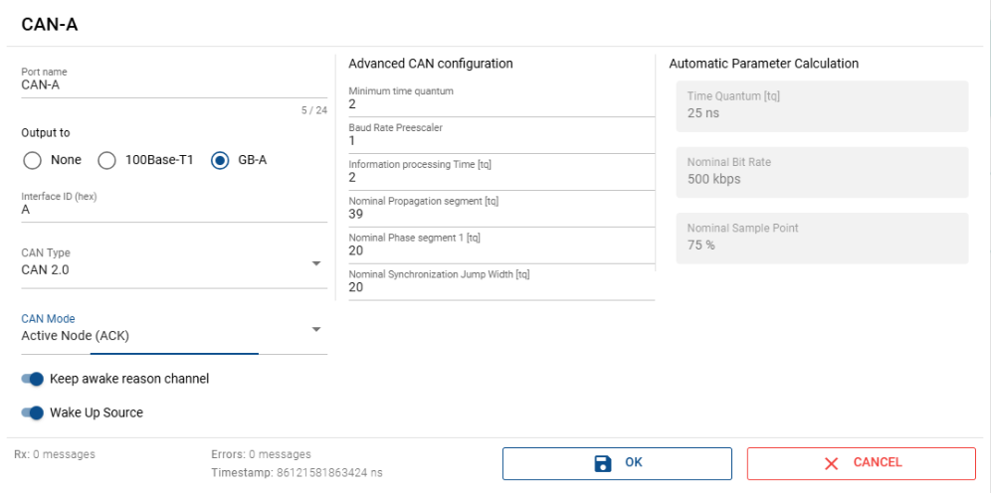
Task: Click the Information processing Time field
Action: click(x=500, y=178)
